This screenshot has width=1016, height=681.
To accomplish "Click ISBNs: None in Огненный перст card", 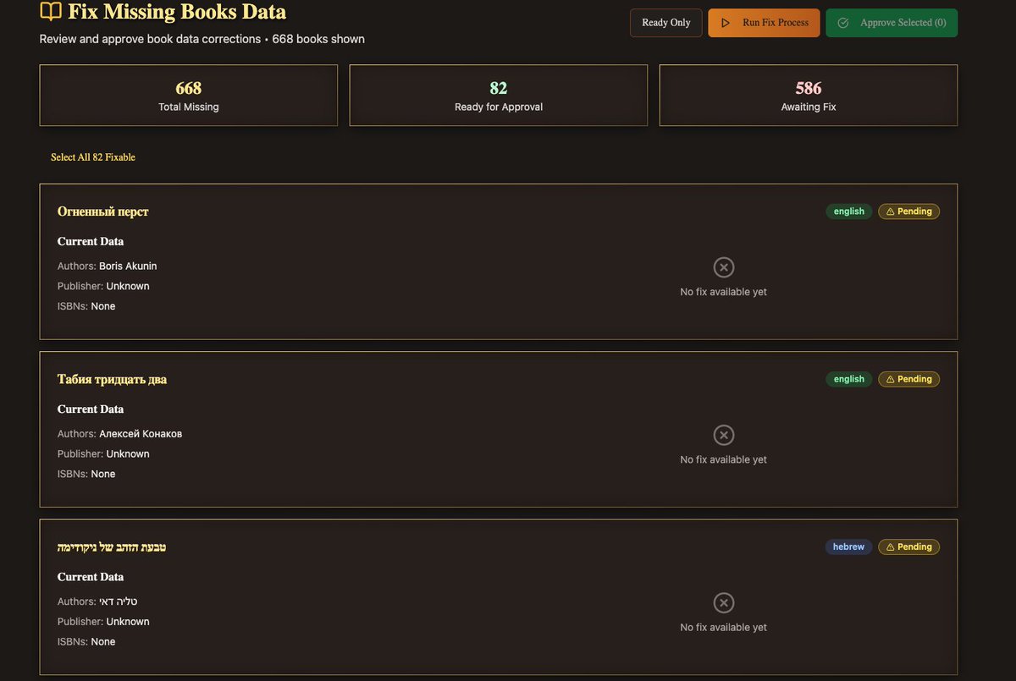I will [86, 306].
